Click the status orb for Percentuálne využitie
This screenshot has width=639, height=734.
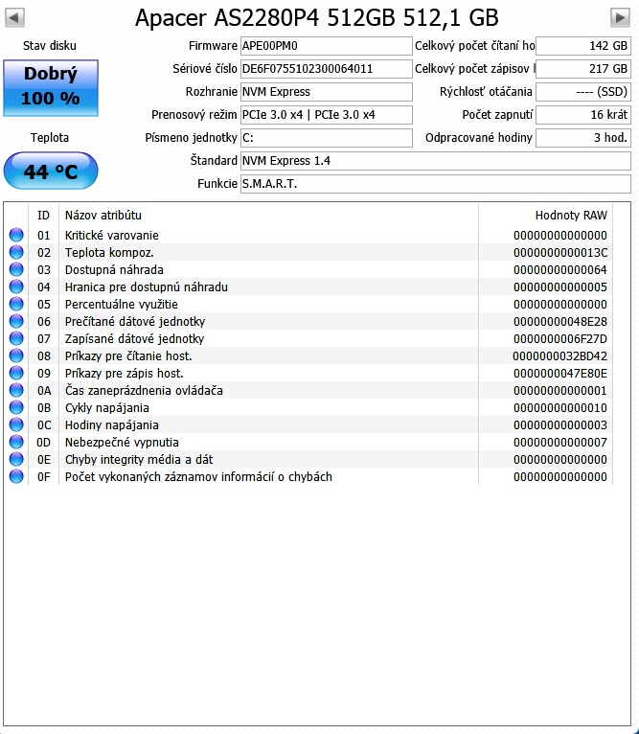pos(16,305)
